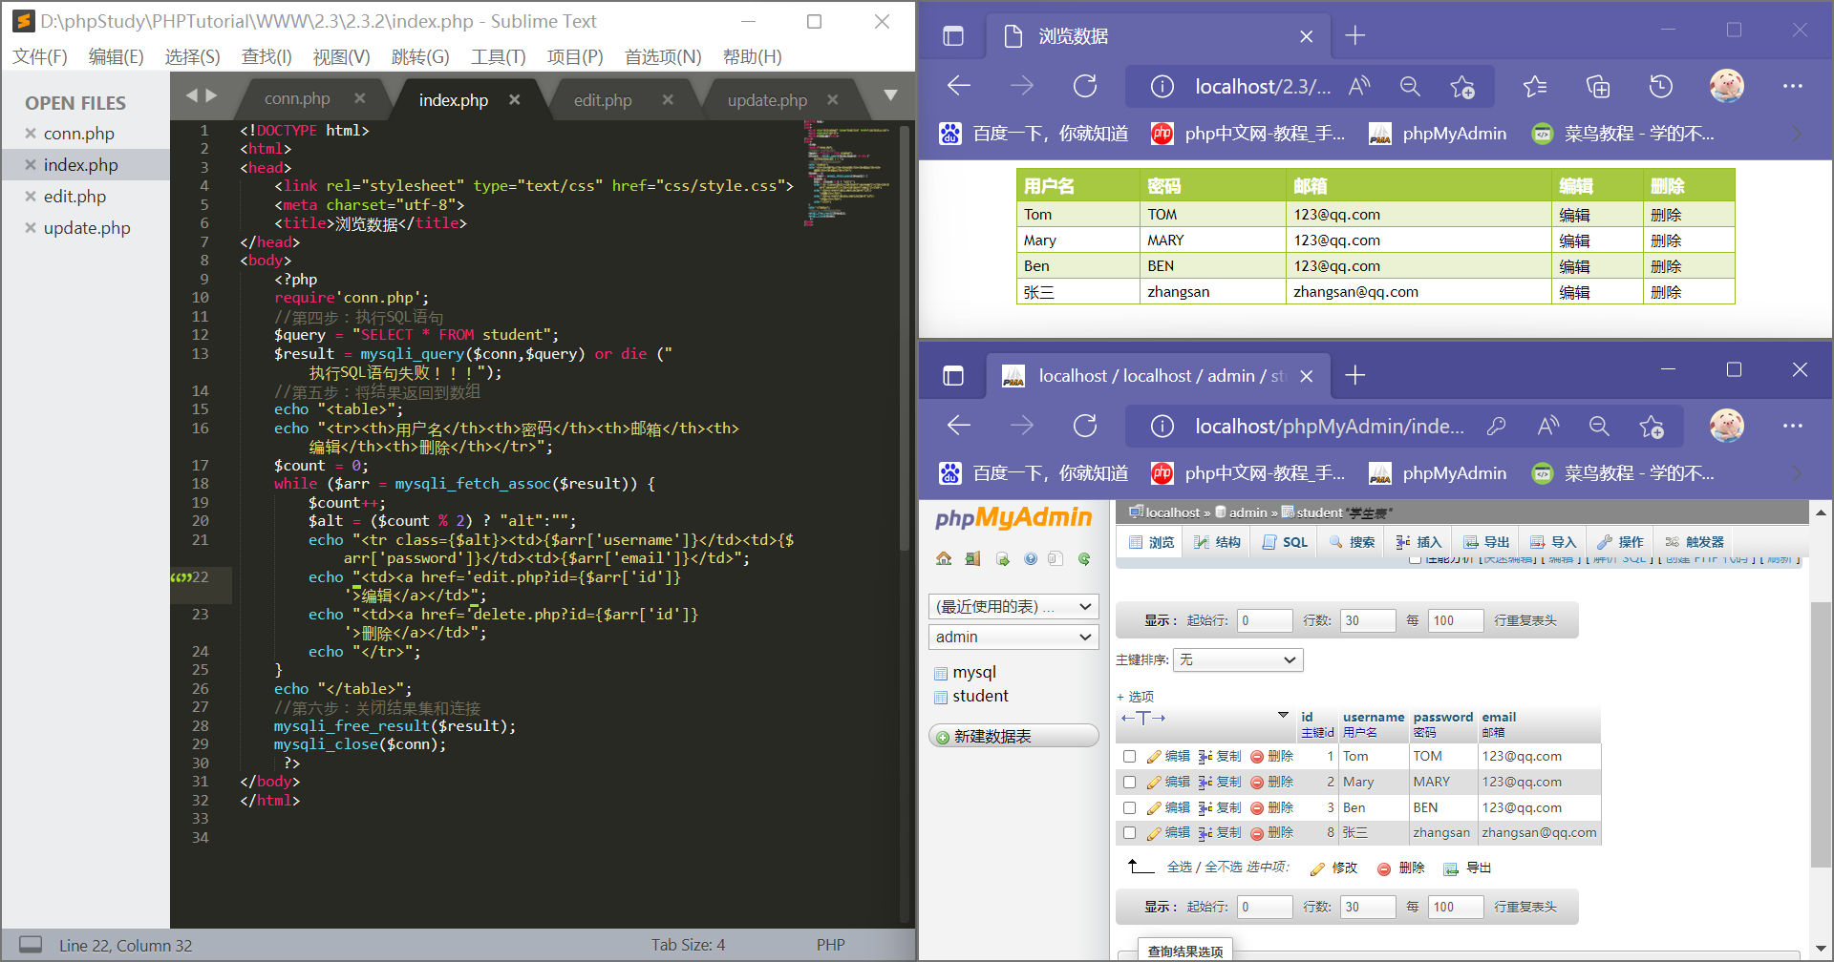
Task: Open the phpMyAdmin documentation help icon
Action: tap(1031, 559)
